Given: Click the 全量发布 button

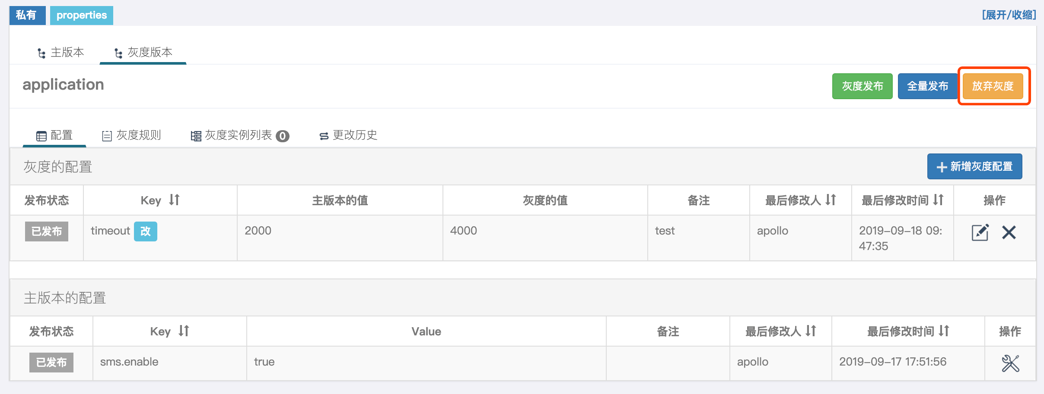Looking at the screenshot, I should [927, 86].
